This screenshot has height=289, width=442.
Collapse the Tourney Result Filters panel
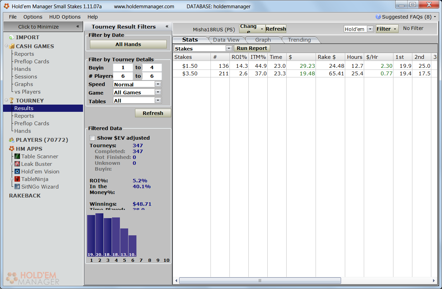click(167, 26)
